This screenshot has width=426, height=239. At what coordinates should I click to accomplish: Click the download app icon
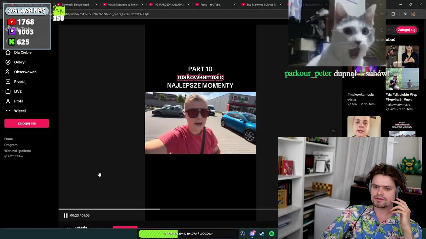[x=389, y=30]
